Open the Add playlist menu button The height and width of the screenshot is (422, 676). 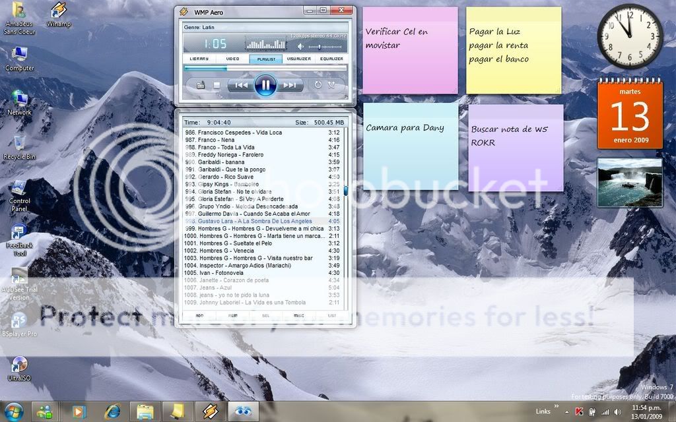(x=199, y=316)
